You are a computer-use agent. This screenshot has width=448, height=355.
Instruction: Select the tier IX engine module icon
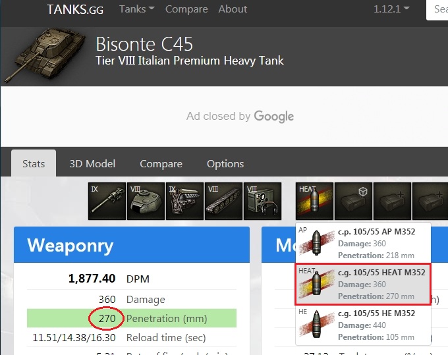point(184,201)
